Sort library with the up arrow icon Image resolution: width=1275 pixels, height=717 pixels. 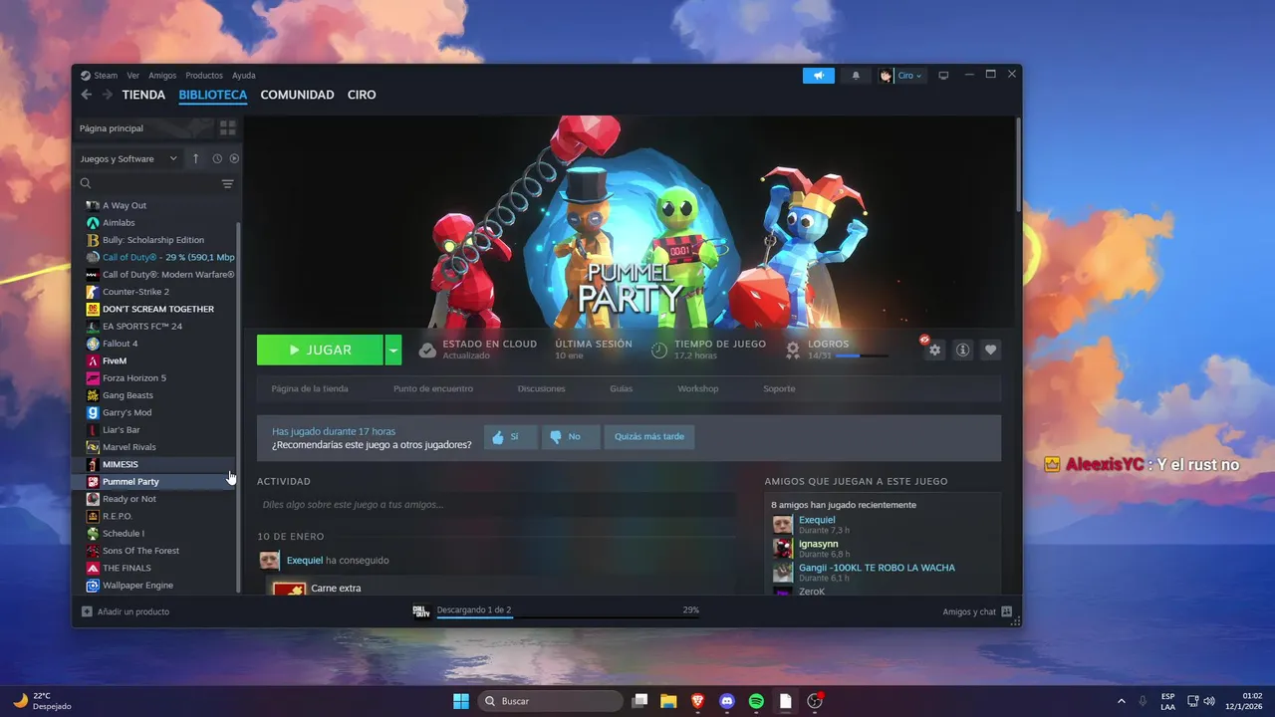196,158
